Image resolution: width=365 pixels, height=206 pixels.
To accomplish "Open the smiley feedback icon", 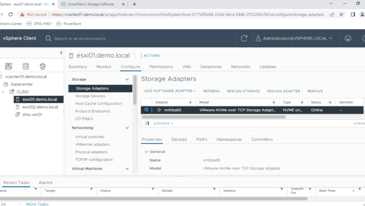I will click(x=348, y=38).
